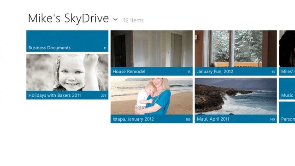Expand the Mike's SkyDrive dropdown chevron

pos(116,19)
